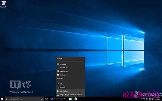This screenshot has width=162, height=101.
Task: Activate the Cortana microphone icon
Action: pos(41,99)
